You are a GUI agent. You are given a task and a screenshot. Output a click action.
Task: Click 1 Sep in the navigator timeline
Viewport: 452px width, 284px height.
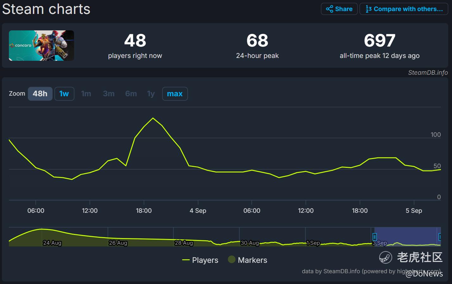(x=313, y=243)
